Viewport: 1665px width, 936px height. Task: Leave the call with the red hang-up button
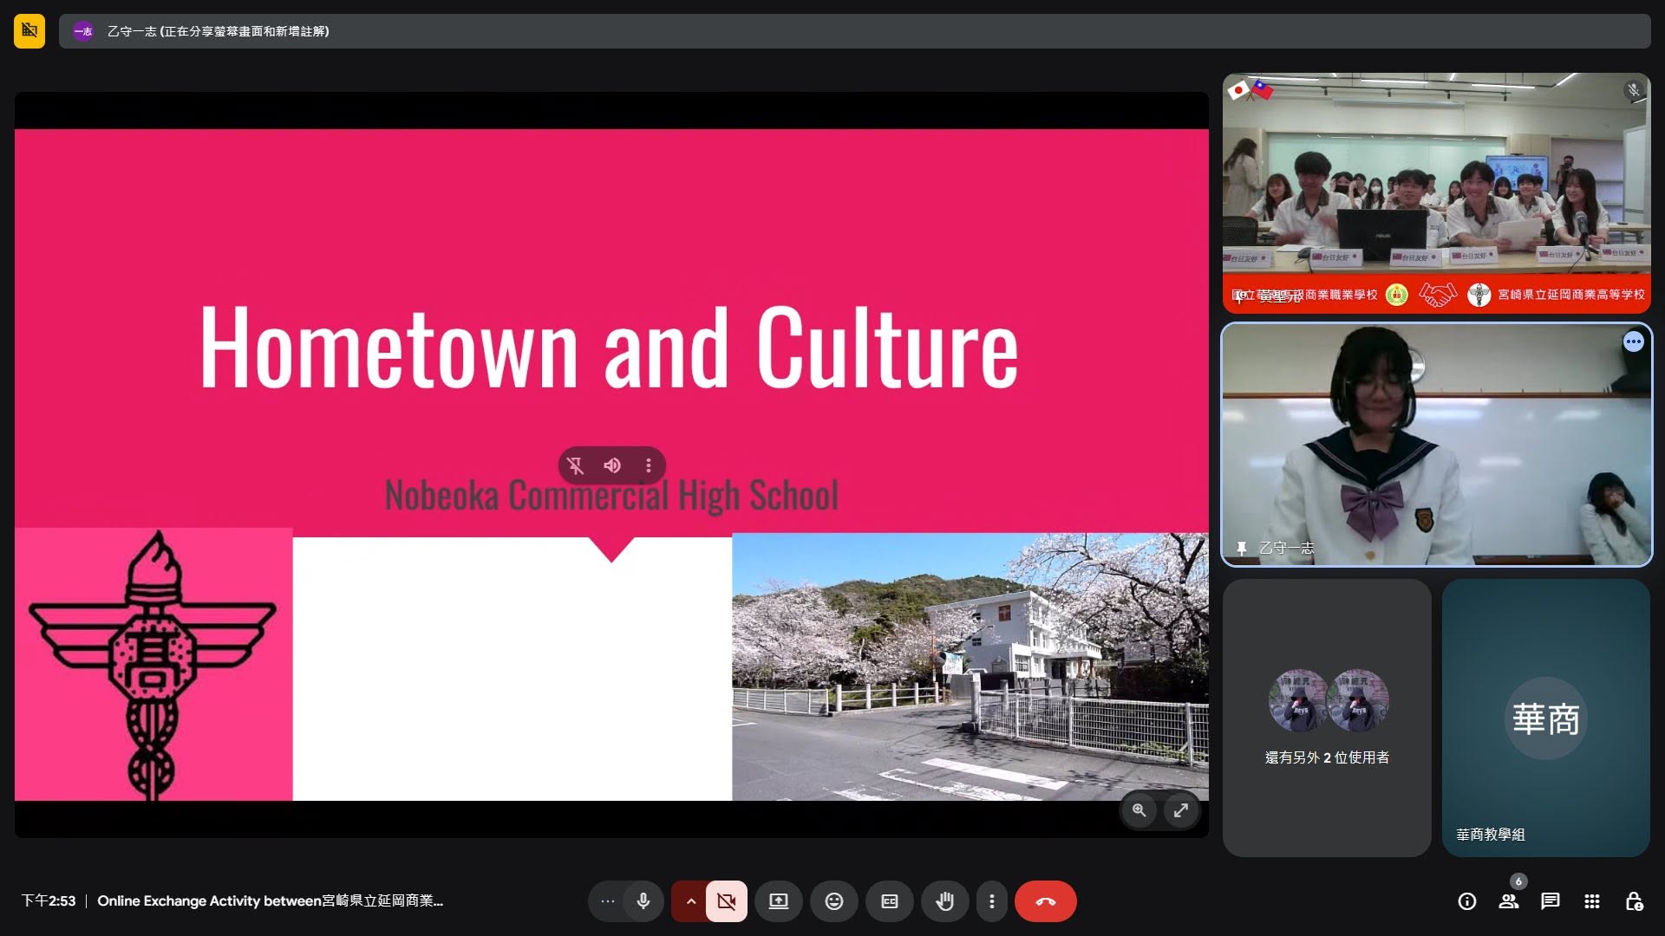[1046, 901]
